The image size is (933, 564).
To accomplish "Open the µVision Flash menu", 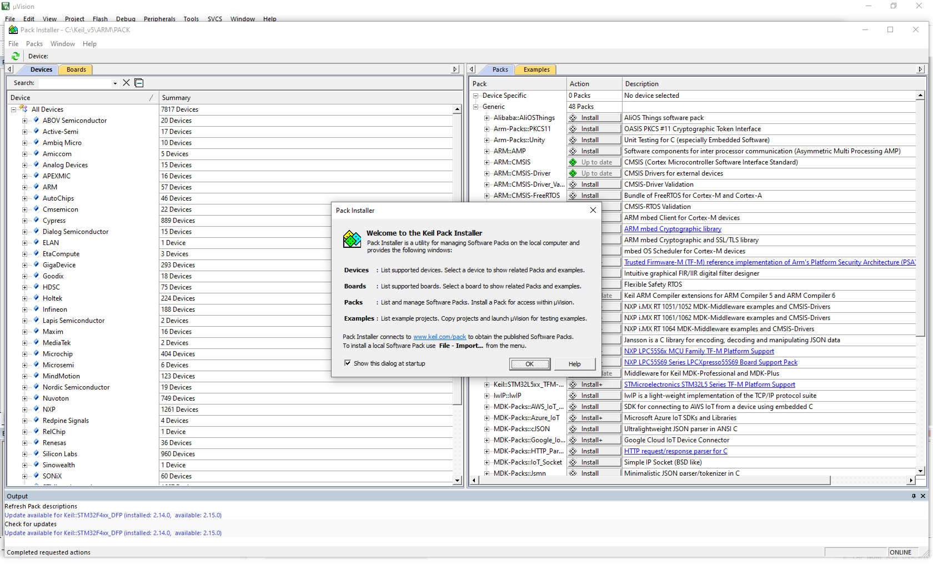I will click(100, 19).
